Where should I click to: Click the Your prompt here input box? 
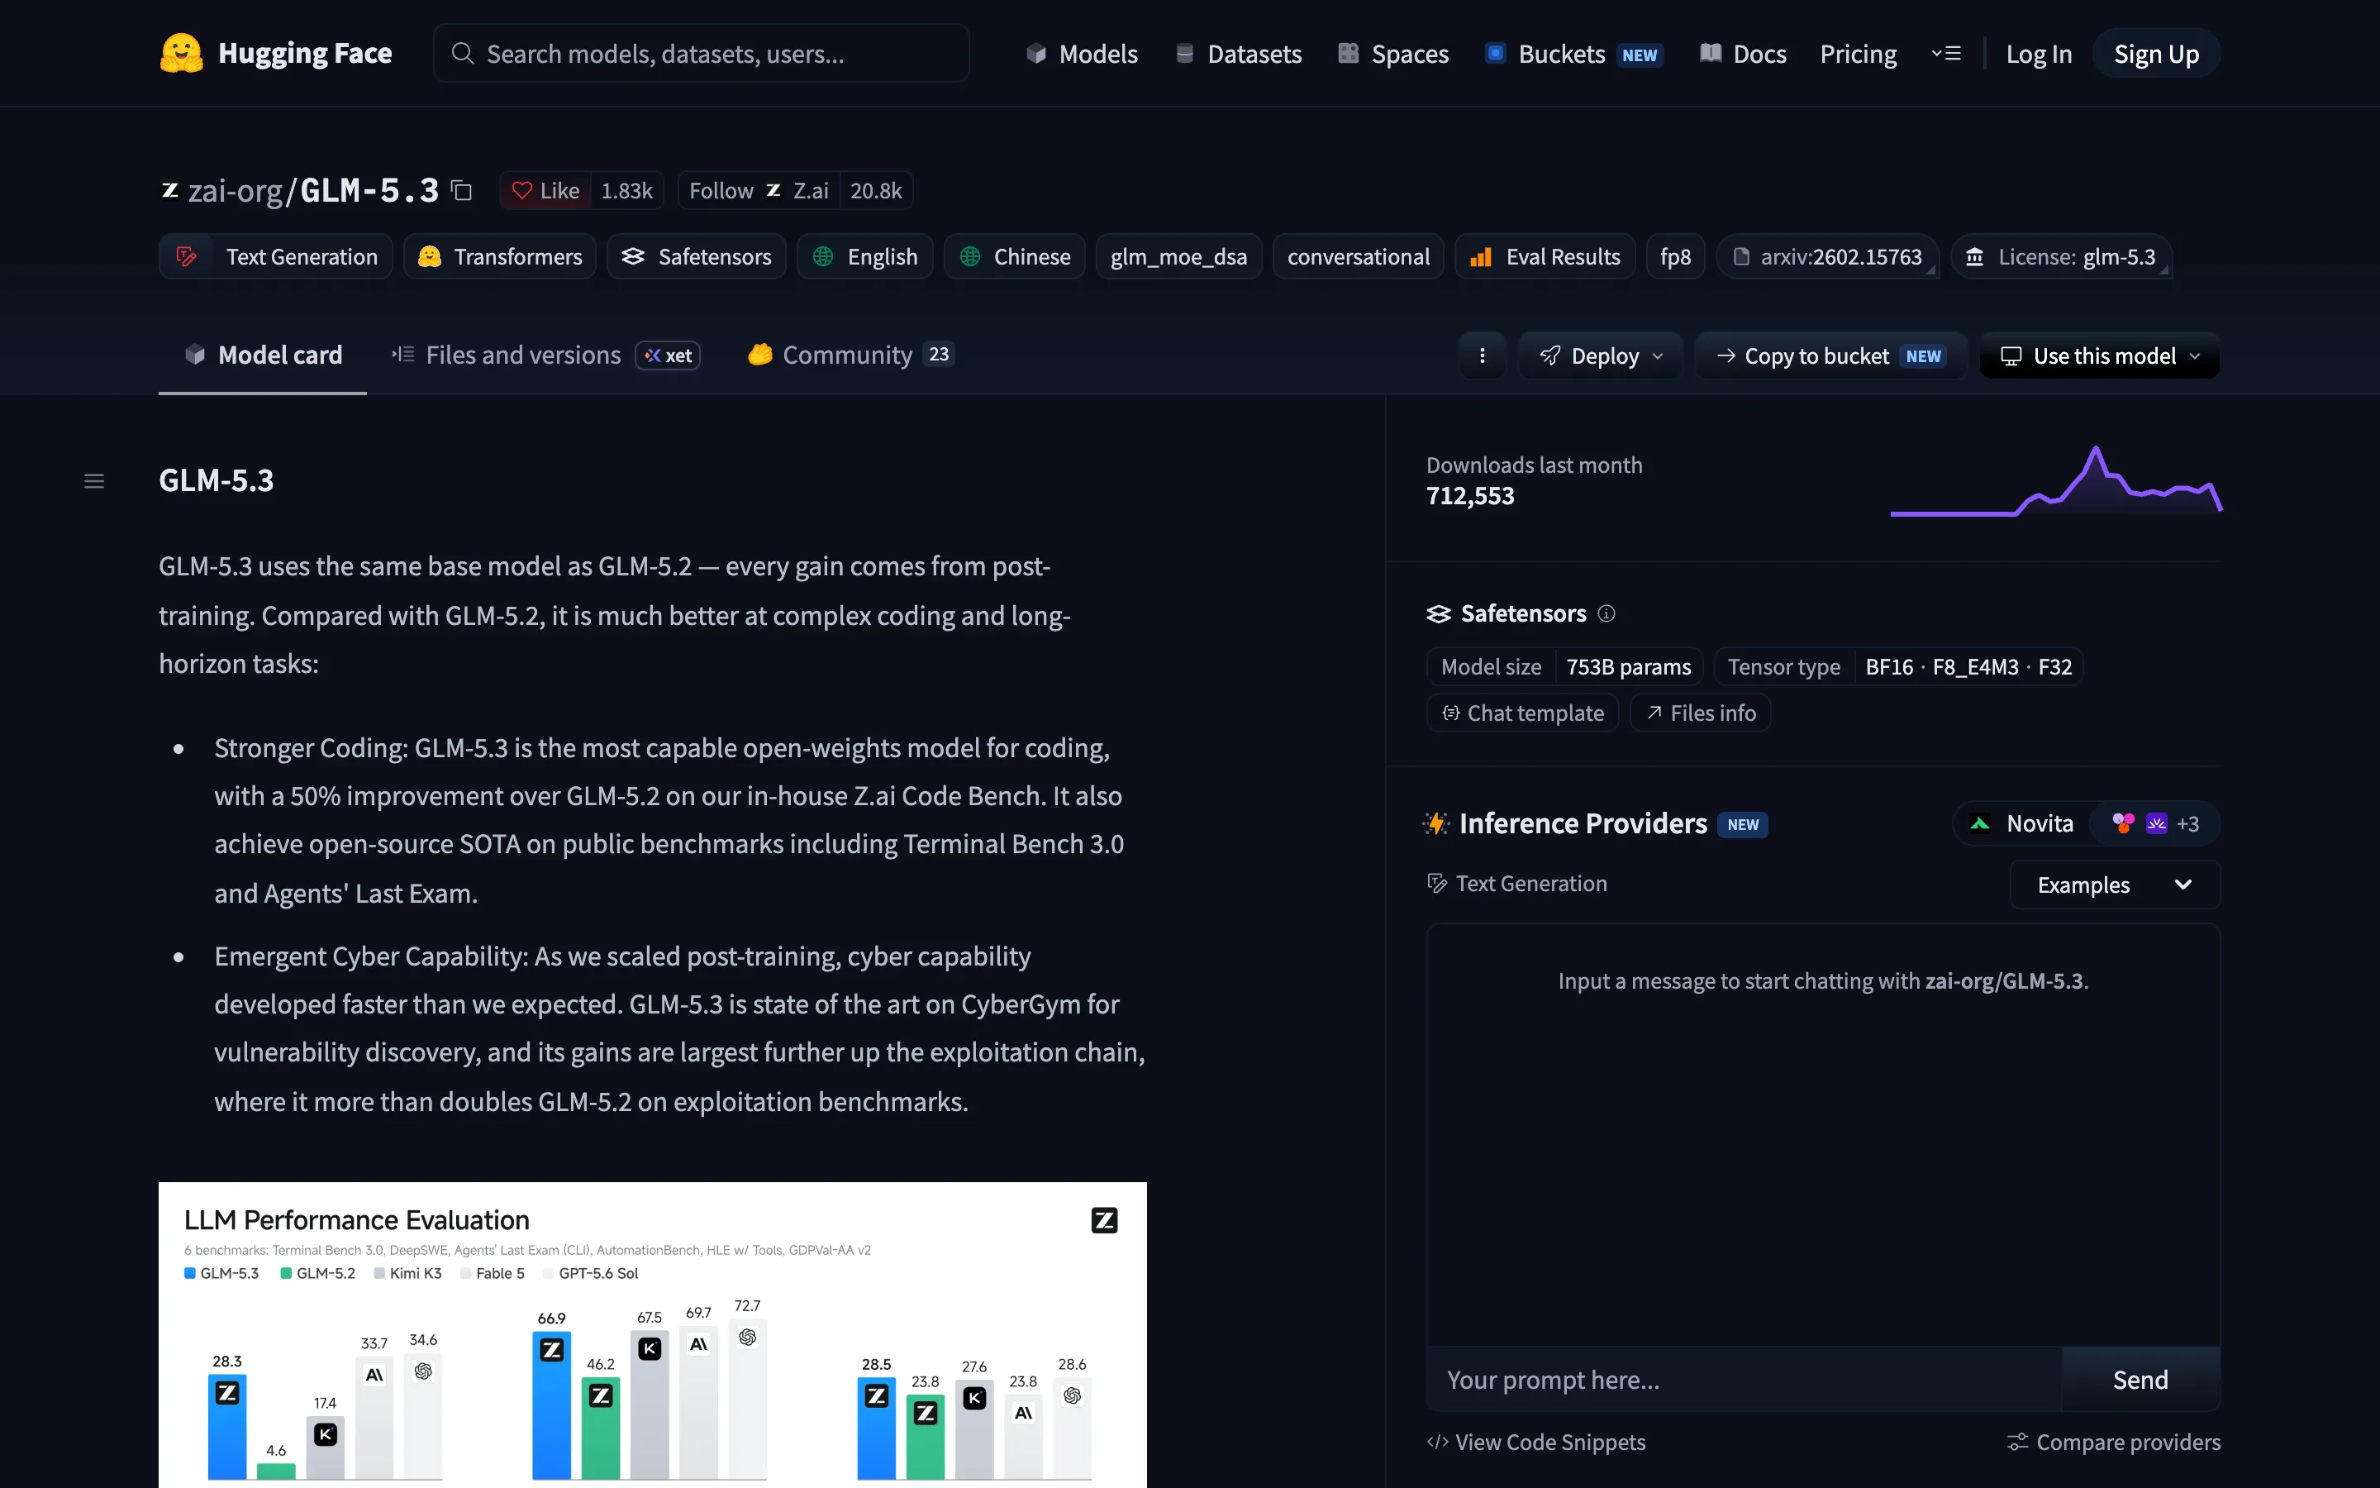point(1745,1380)
